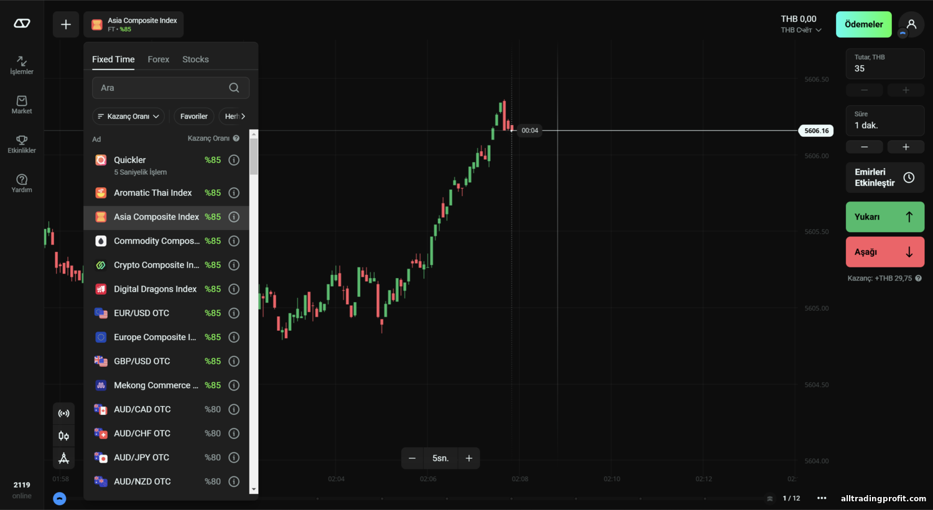
Task: Expand the THB account balance dropdown
Action: pos(801,24)
